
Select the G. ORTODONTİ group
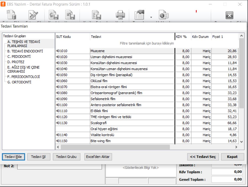pyautogui.click(x=19, y=82)
